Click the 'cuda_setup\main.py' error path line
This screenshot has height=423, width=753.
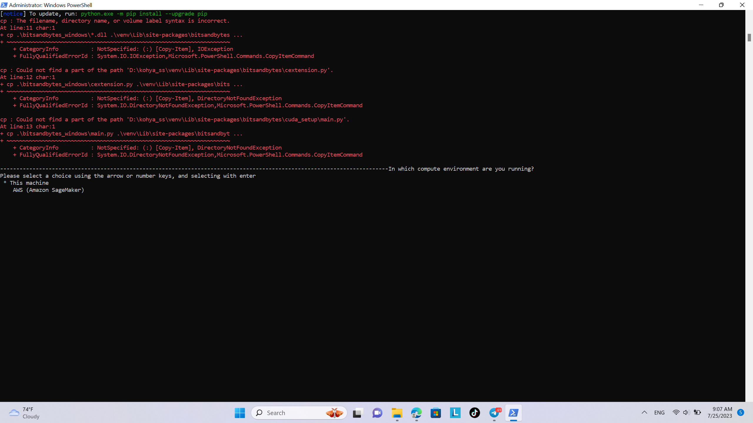pos(175,120)
